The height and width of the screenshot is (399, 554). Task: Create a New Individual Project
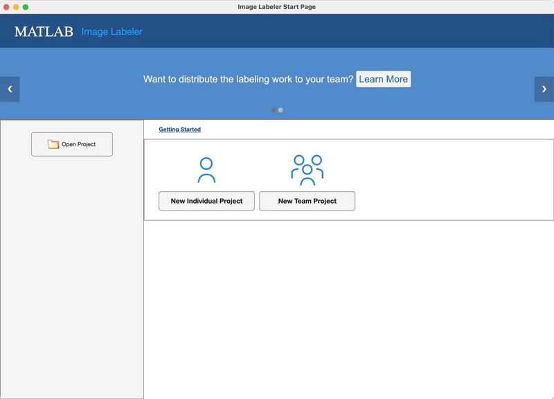tap(206, 201)
